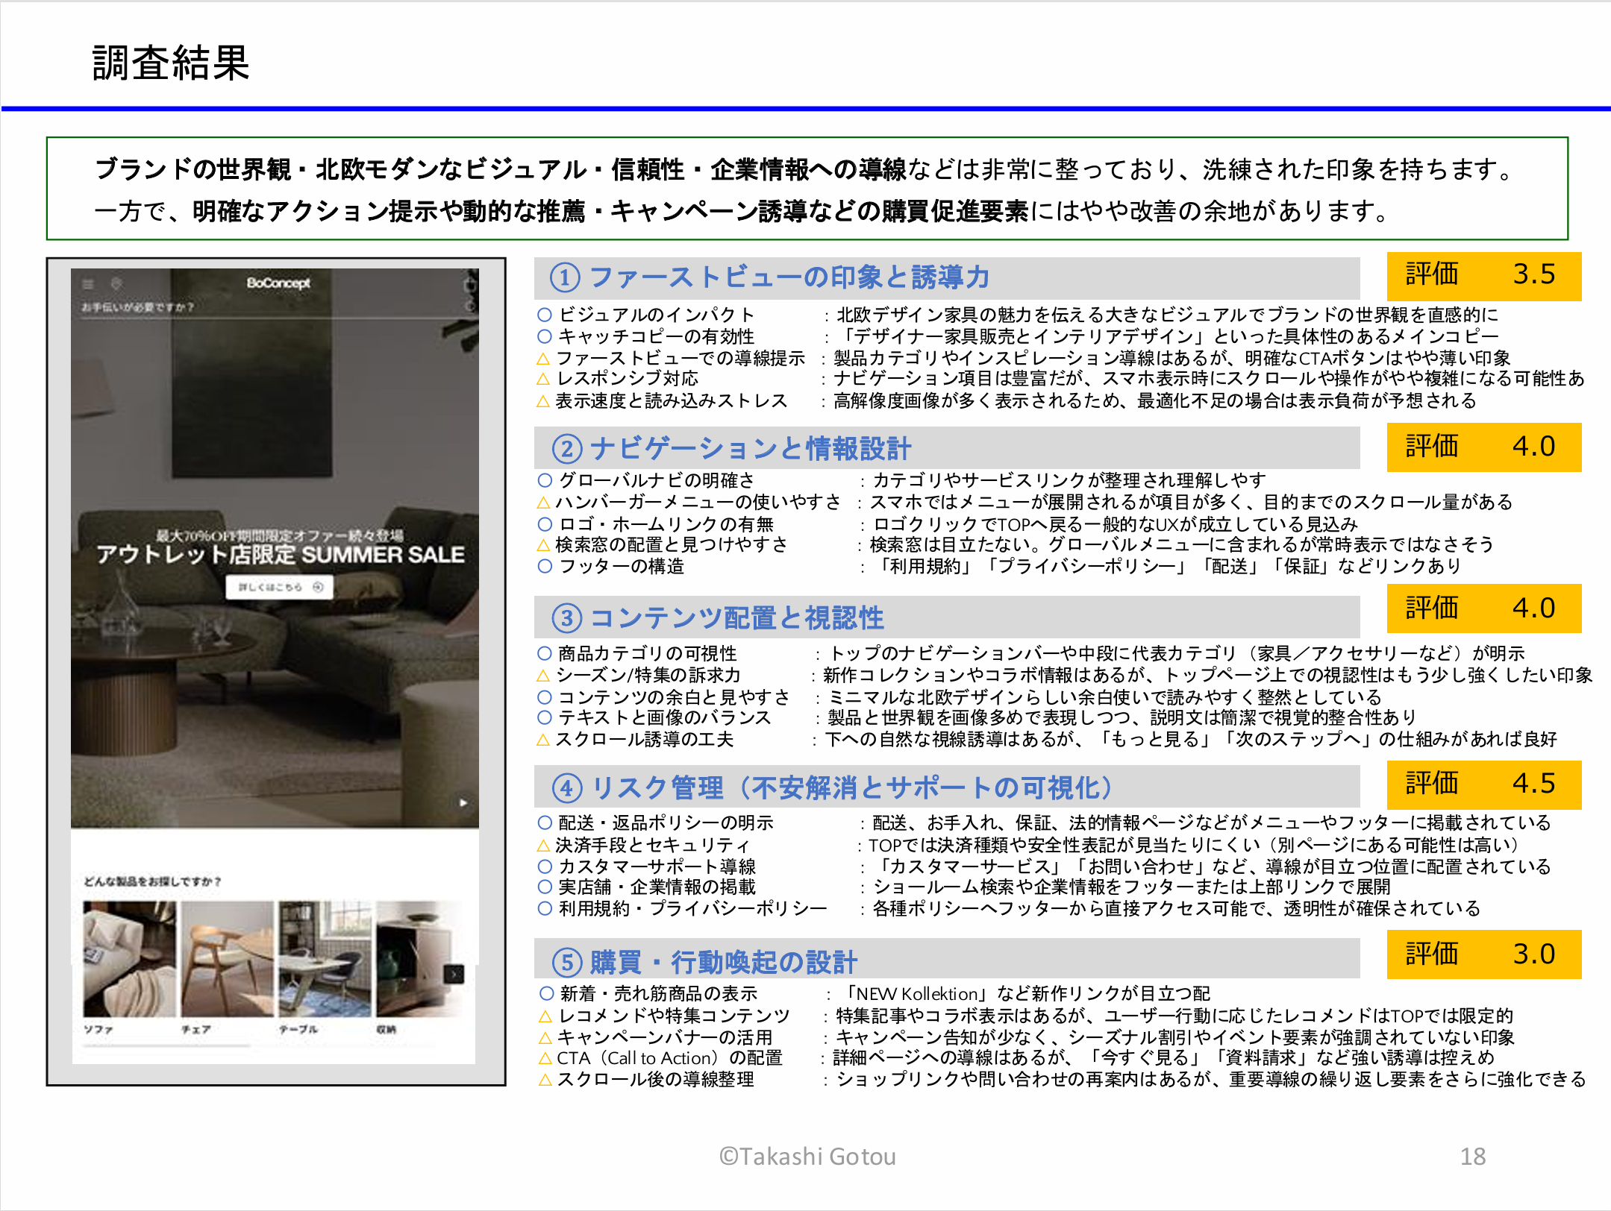The height and width of the screenshot is (1211, 1611).
Task: Click the 詳しくはこちら sale button
Action: (x=279, y=587)
